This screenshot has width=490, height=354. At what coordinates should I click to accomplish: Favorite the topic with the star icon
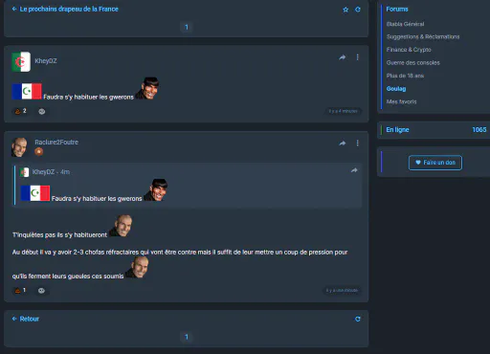pyautogui.click(x=345, y=10)
